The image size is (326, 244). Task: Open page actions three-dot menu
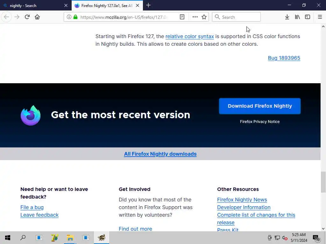coord(195,17)
